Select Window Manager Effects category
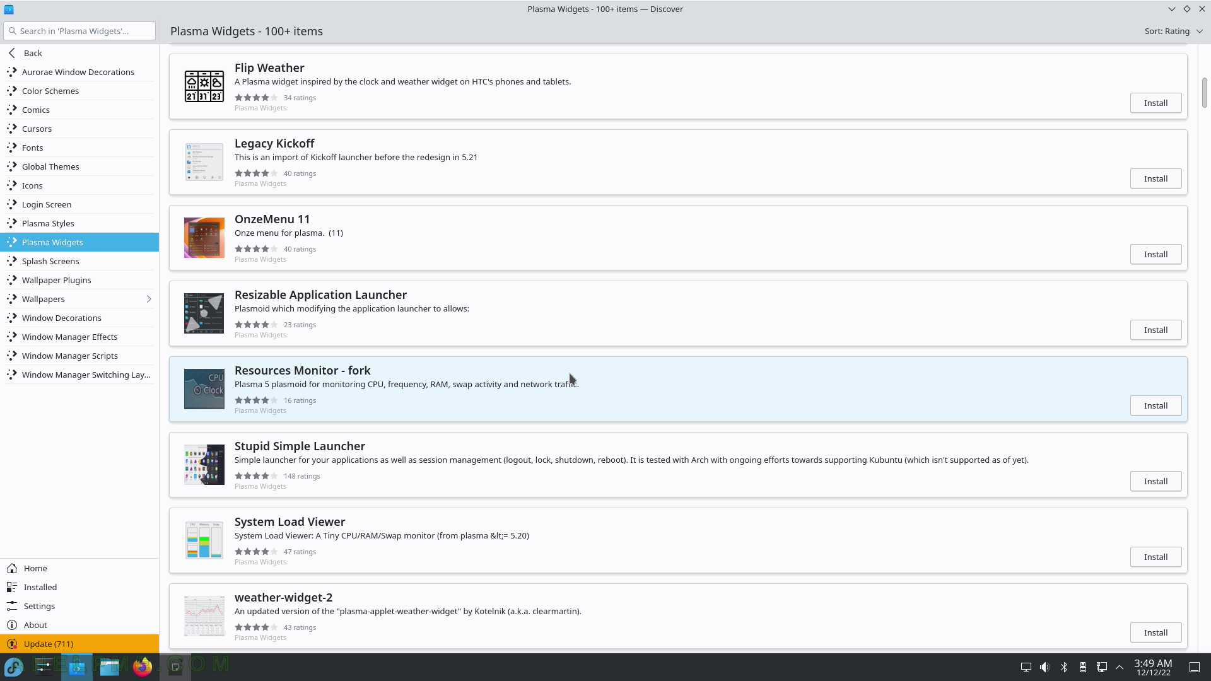This screenshot has width=1211, height=681. click(79, 337)
